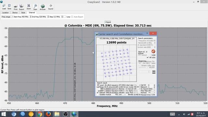
Task: Toggle the Refresh SNR checkbox
Action: [x=98, y=93]
